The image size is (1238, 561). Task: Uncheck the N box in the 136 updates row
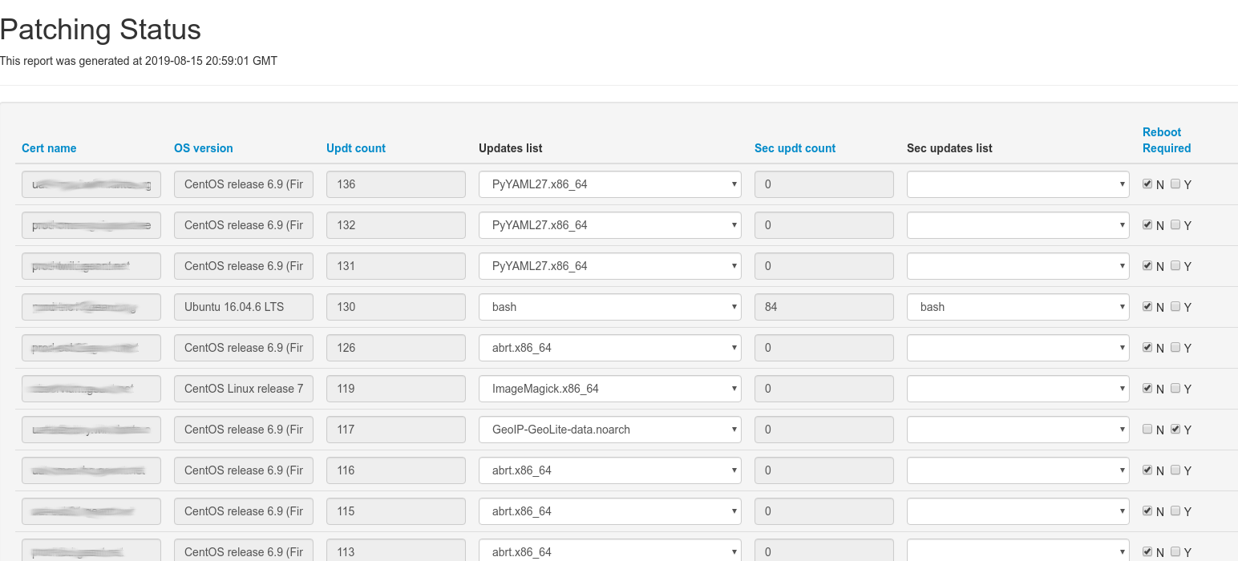point(1147,184)
